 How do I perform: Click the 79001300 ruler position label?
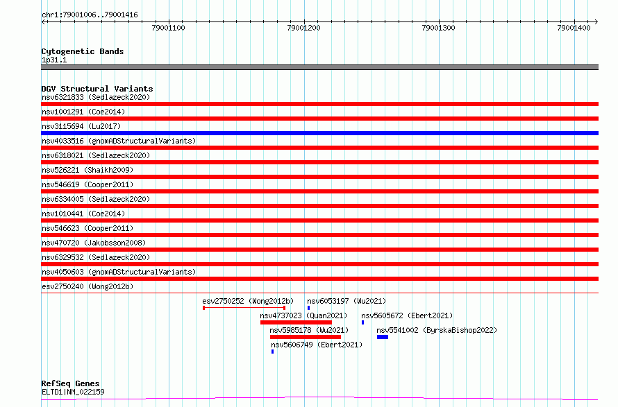[438, 28]
